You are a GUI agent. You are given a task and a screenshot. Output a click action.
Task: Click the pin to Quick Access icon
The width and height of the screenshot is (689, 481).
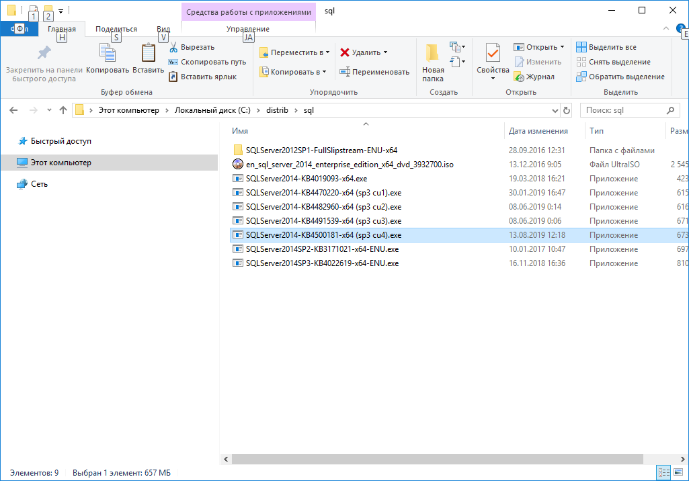tap(44, 53)
